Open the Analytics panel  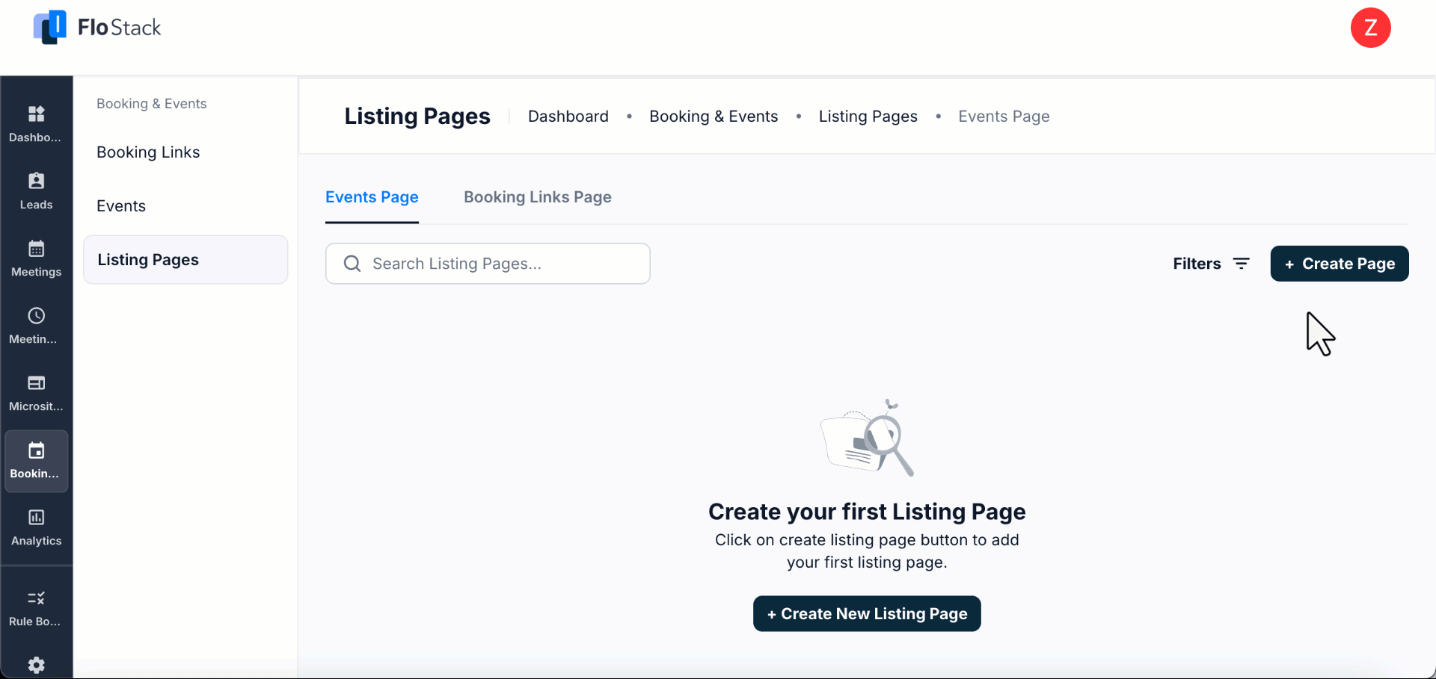coord(36,527)
